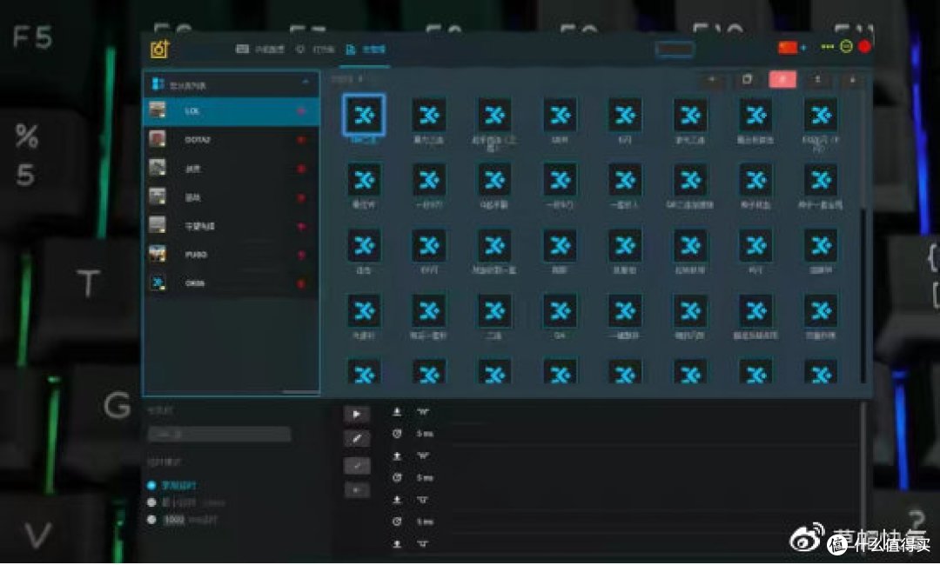This screenshot has width=940, height=565.
Task: Select the LOL profile row
Action: 232,111
